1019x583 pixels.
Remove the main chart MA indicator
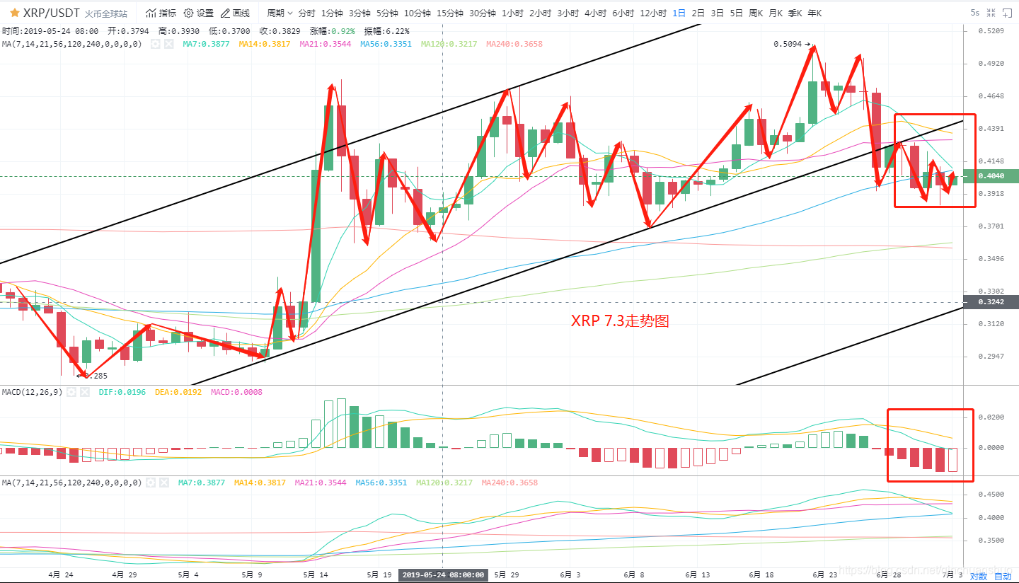168,44
